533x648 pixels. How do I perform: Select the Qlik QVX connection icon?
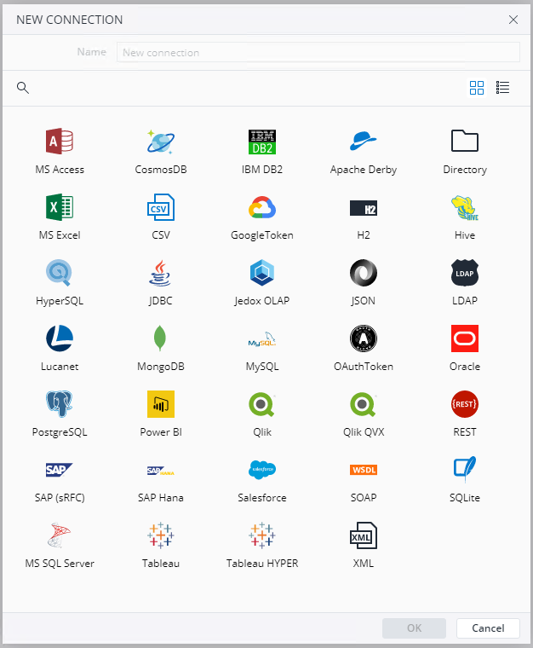tap(364, 404)
